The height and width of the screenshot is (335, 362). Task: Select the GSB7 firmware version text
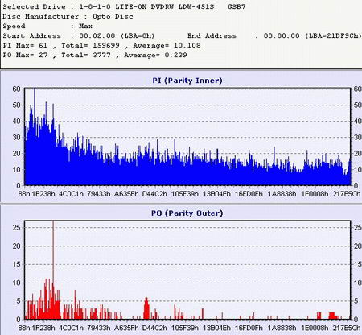coord(237,6)
